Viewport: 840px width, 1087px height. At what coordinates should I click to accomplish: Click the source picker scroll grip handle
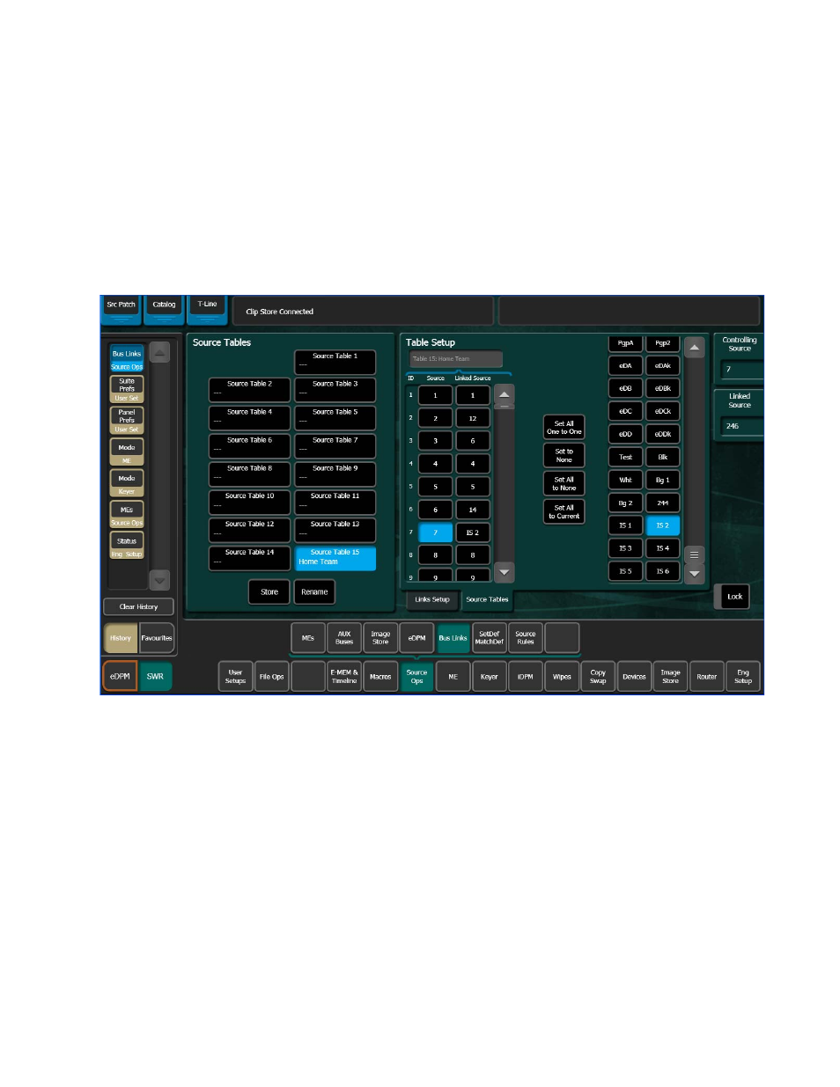(x=695, y=555)
